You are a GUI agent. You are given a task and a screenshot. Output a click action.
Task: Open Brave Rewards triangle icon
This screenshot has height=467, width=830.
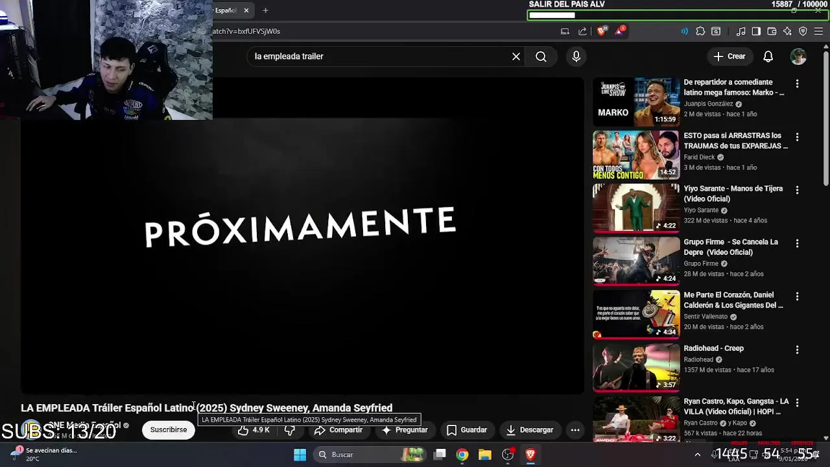pos(619,31)
